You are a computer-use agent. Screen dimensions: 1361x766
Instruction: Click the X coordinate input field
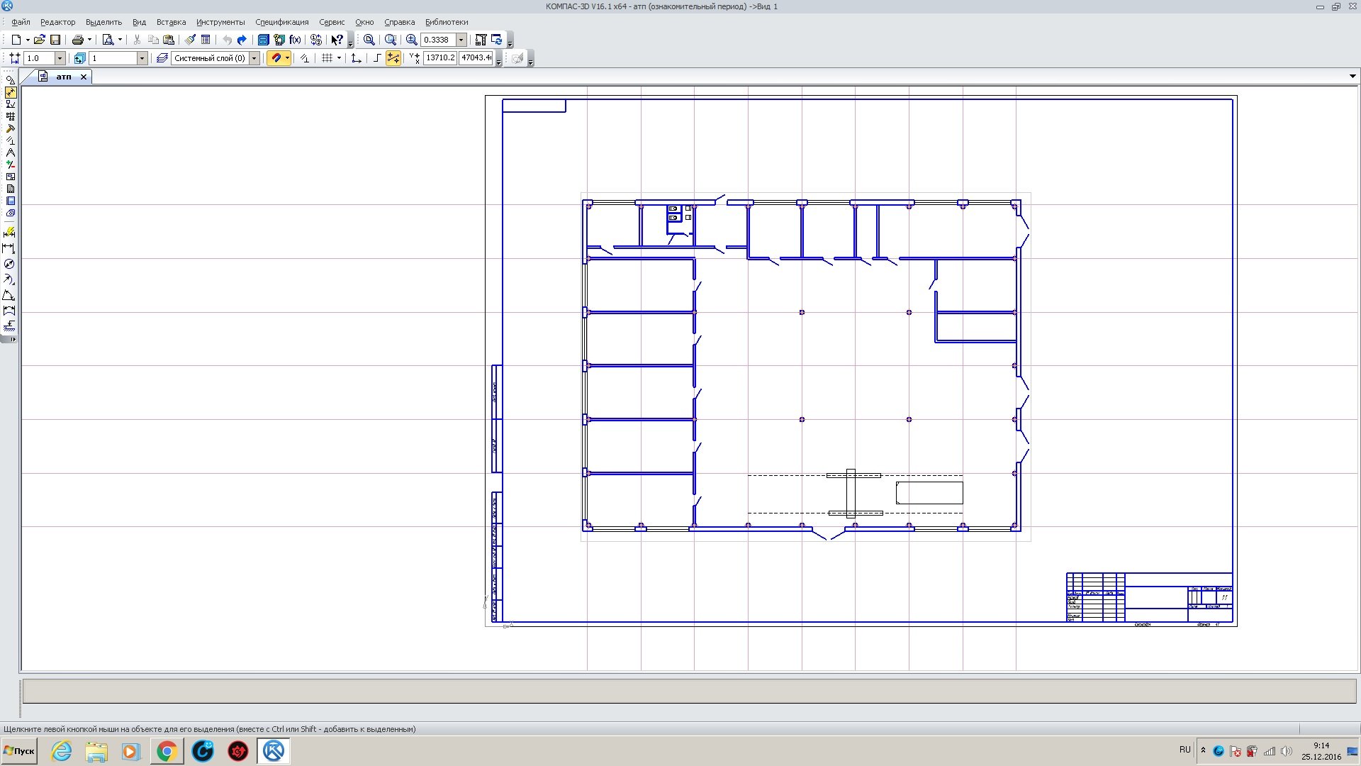tap(439, 58)
